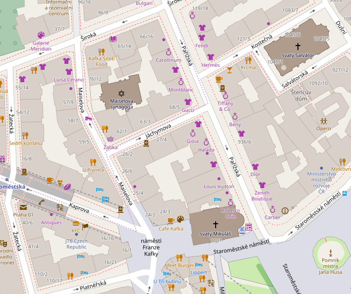Select the Opero coworking people icon
Image resolution: width=351 pixels, height=294 pixels.
coord(323,121)
